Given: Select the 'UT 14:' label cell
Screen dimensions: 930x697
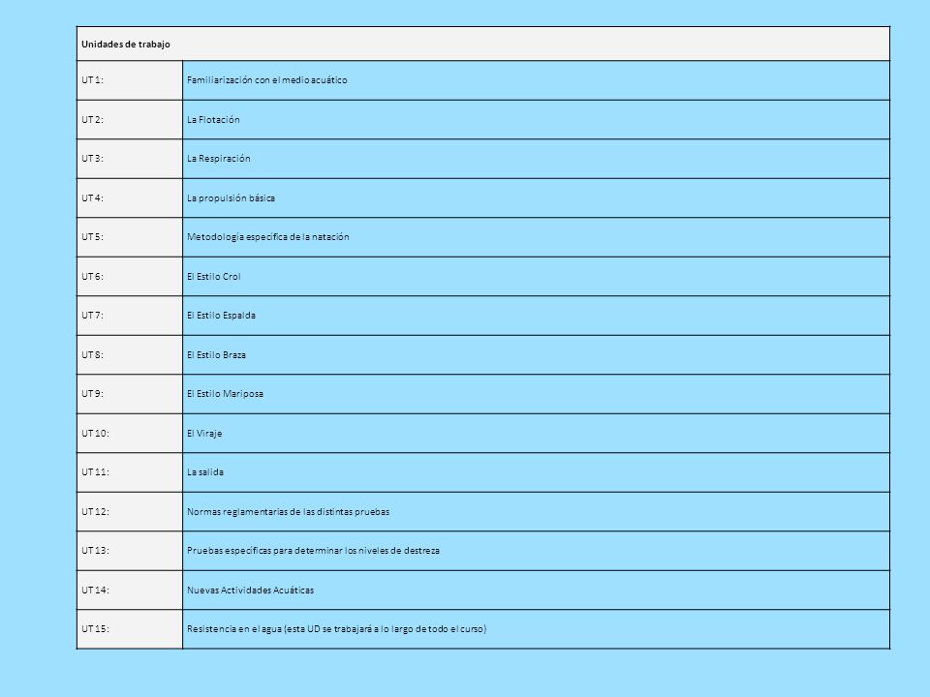Looking at the screenshot, I should click(130, 591).
